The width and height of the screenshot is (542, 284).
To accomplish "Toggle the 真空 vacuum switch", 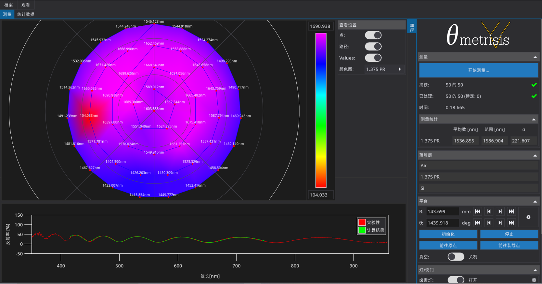I will click(456, 257).
